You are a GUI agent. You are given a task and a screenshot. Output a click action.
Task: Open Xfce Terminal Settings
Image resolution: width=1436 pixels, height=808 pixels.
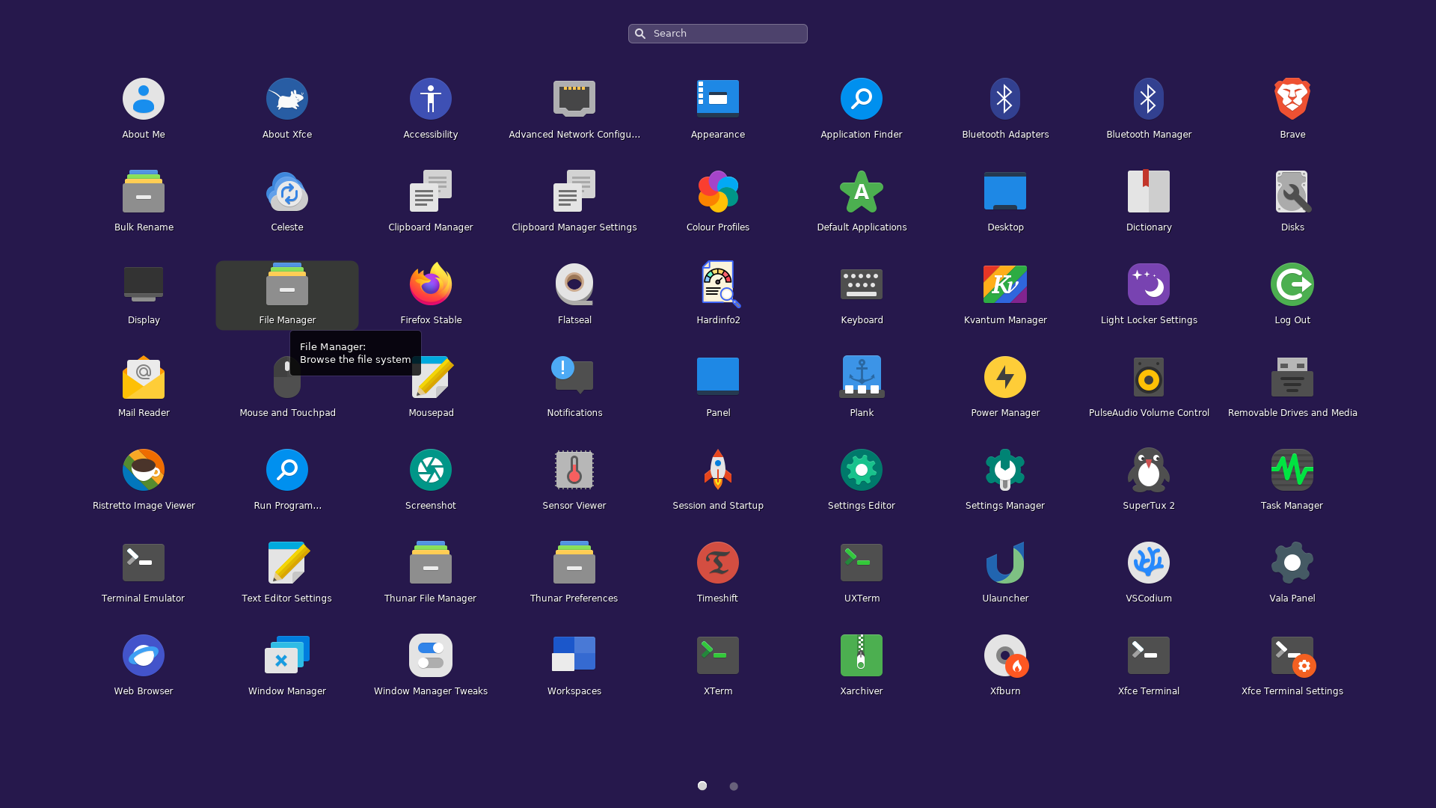click(1292, 666)
